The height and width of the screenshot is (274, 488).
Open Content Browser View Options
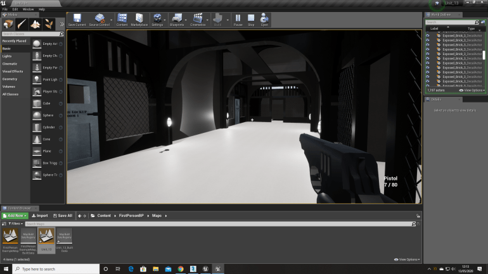click(x=407, y=259)
